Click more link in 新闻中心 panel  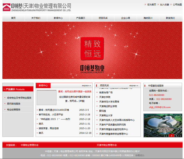pos(86,86)
